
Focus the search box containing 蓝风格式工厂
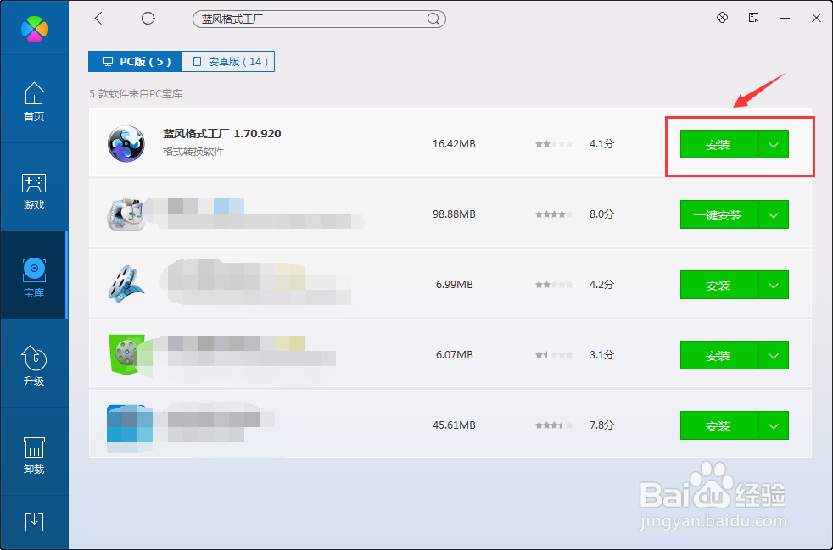click(319, 19)
